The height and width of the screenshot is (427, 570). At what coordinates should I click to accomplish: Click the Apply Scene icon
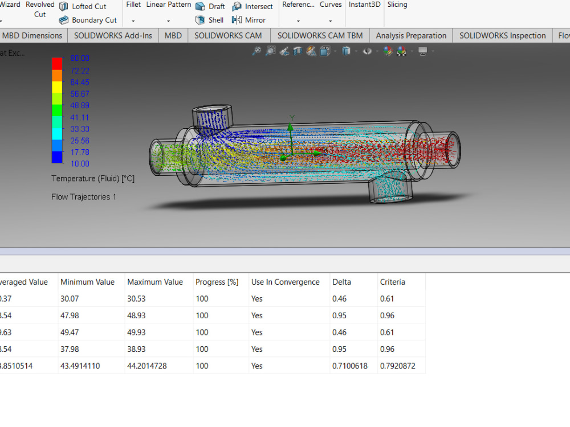pyautogui.click(x=402, y=51)
